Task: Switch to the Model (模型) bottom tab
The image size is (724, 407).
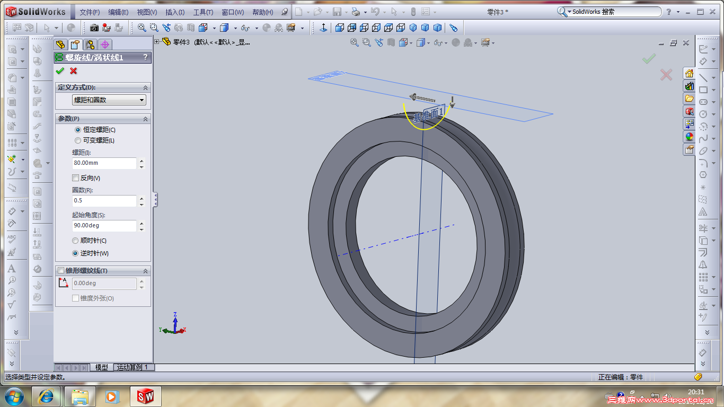Action: click(101, 367)
